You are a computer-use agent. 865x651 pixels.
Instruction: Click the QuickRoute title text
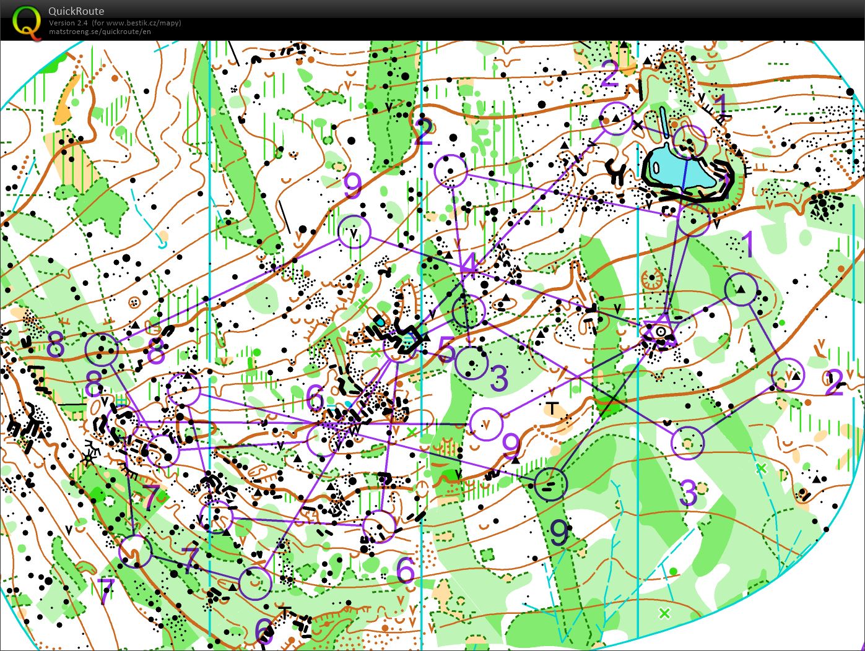(x=76, y=11)
